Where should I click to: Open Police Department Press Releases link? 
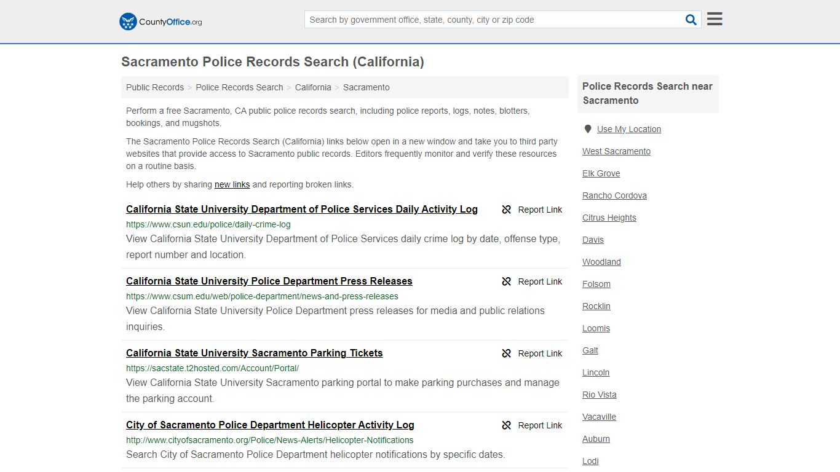coord(269,281)
